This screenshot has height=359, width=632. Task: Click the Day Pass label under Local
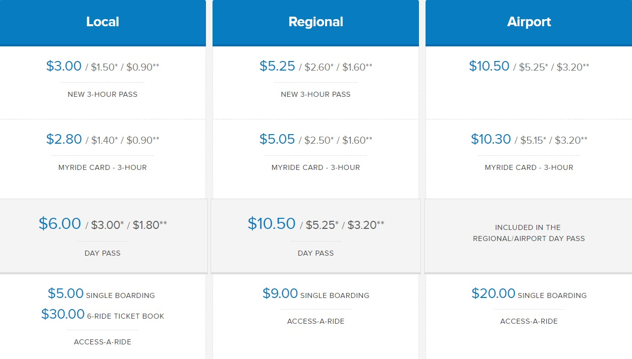[102, 253]
